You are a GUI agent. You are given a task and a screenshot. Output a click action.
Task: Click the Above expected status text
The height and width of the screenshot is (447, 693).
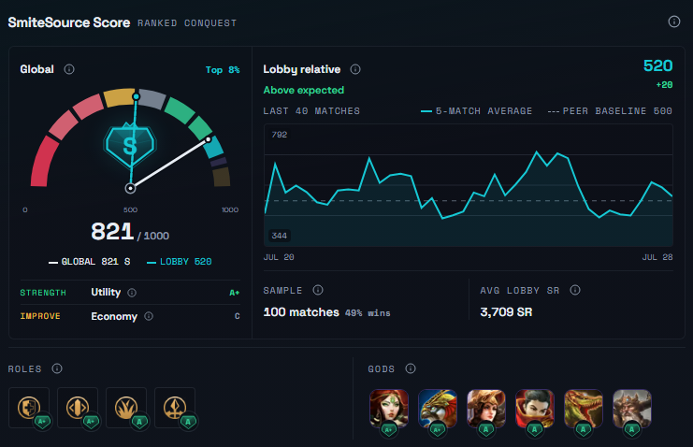304,90
